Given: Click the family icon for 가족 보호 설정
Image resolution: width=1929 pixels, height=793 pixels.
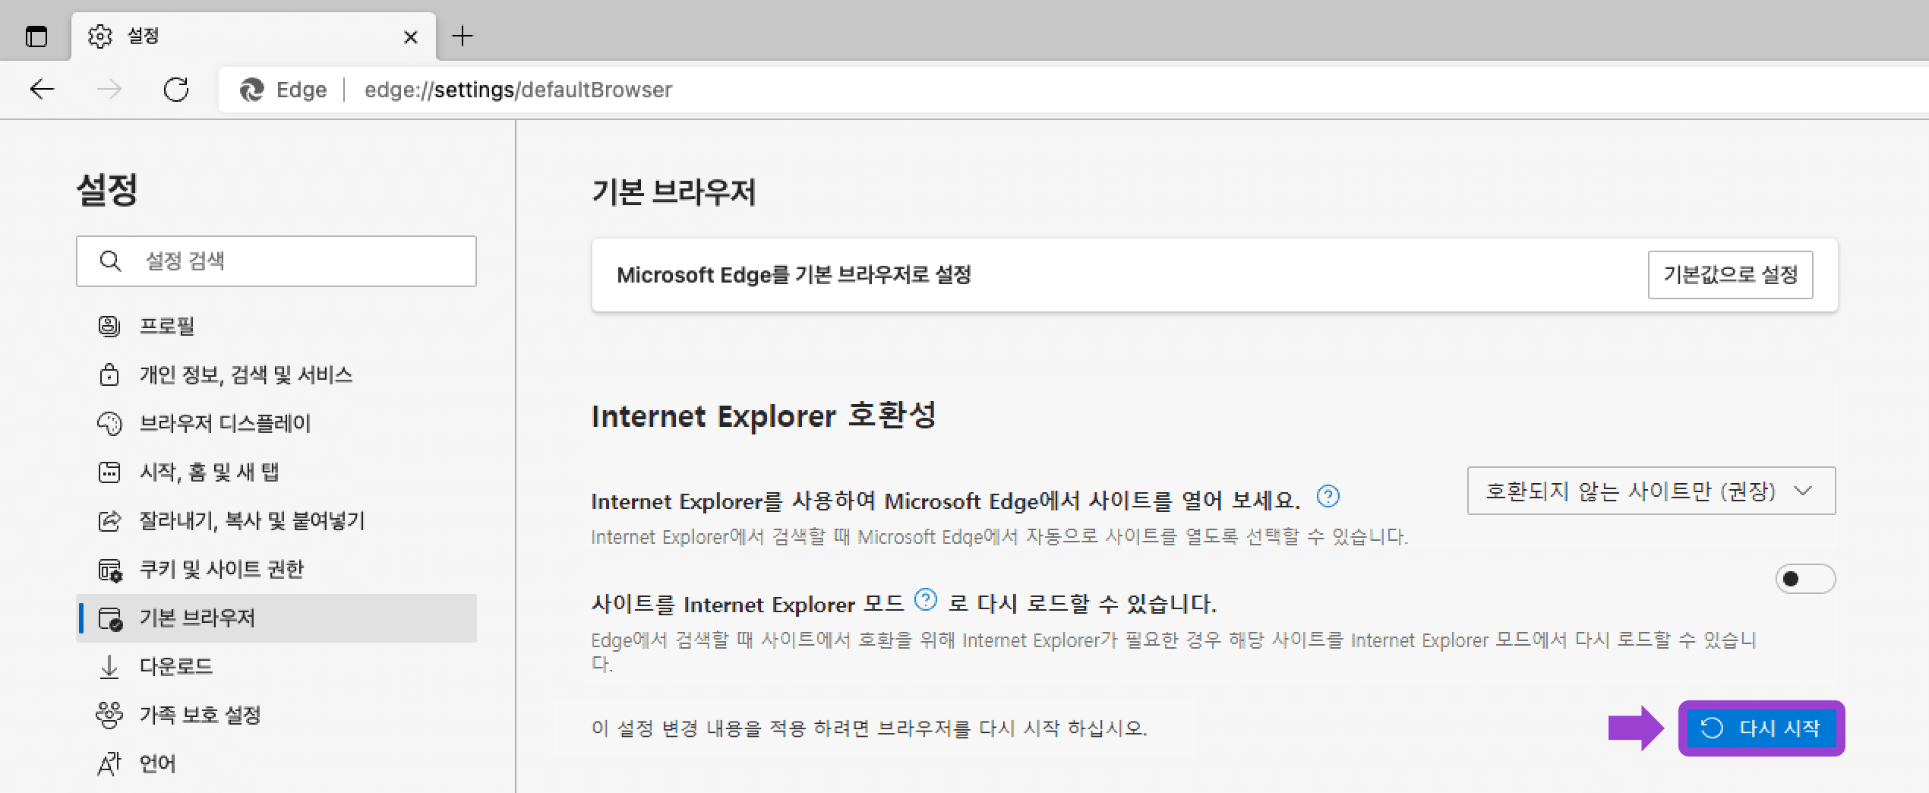Looking at the screenshot, I should [x=109, y=715].
